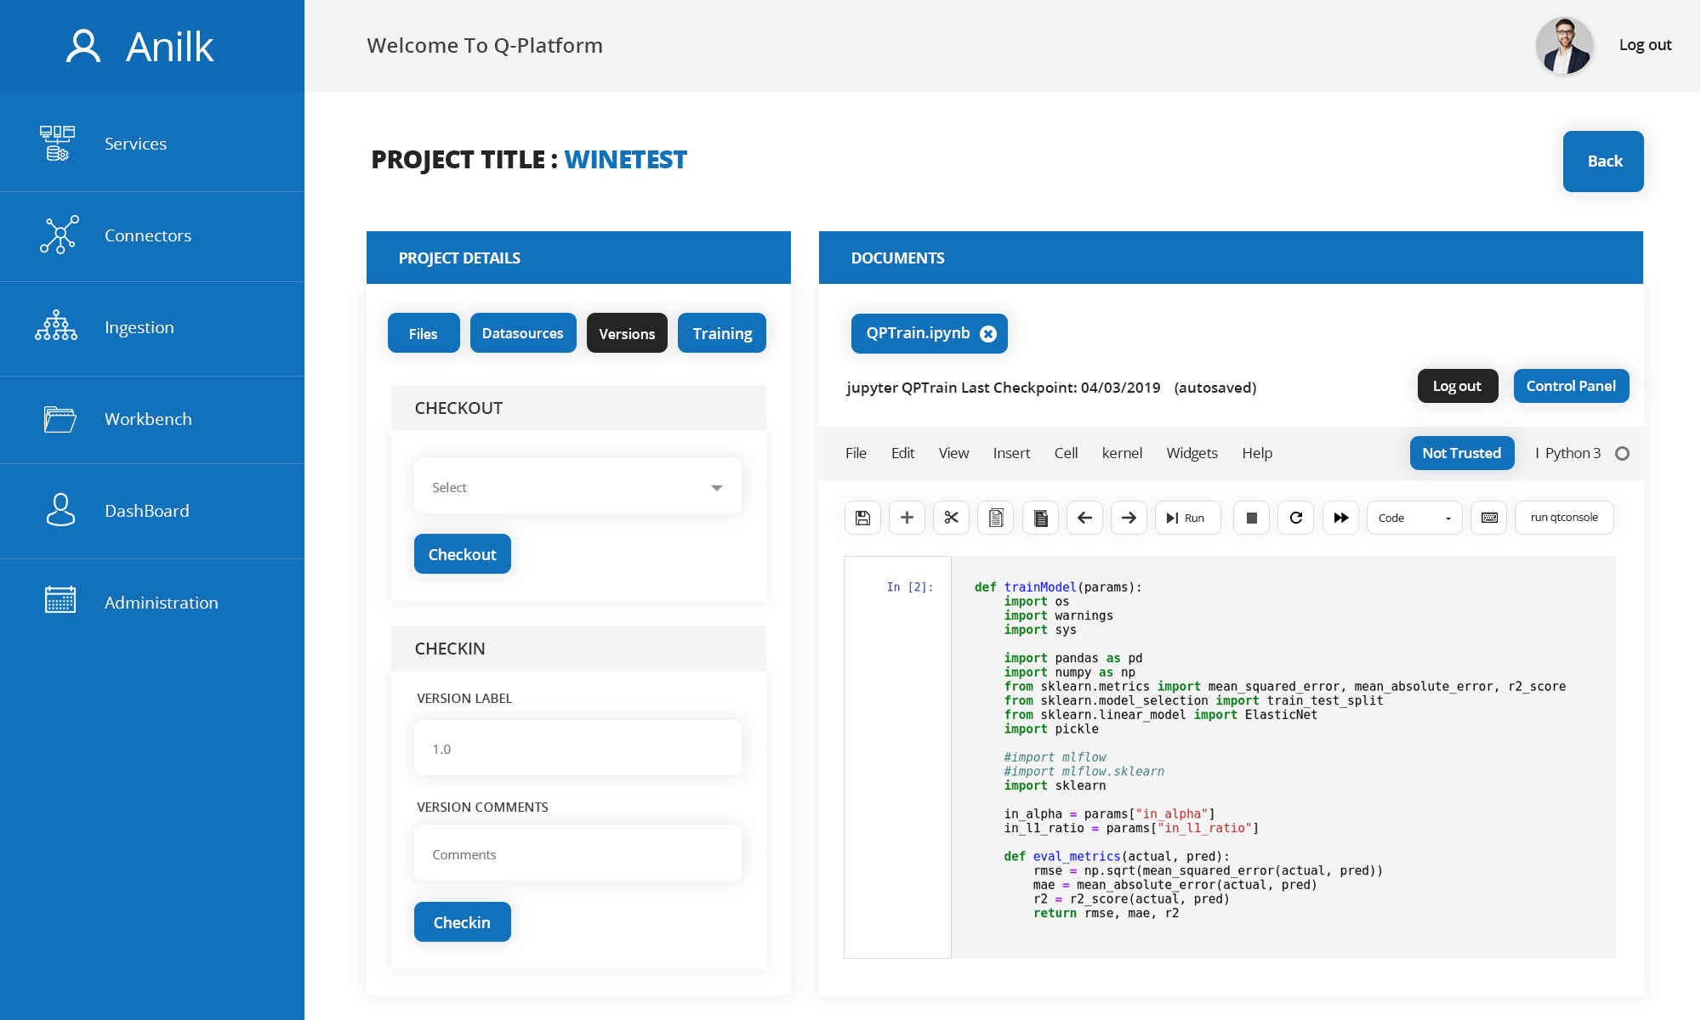Open the Cell menu in notebook
This screenshot has height=1020, width=1701.
tap(1066, 453)
